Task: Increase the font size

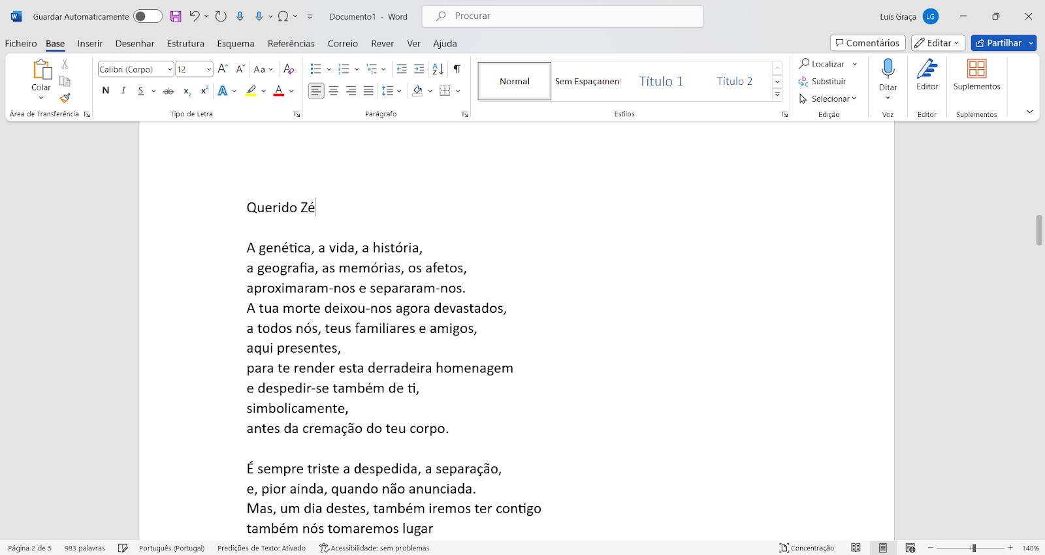Action: [223, 69]
